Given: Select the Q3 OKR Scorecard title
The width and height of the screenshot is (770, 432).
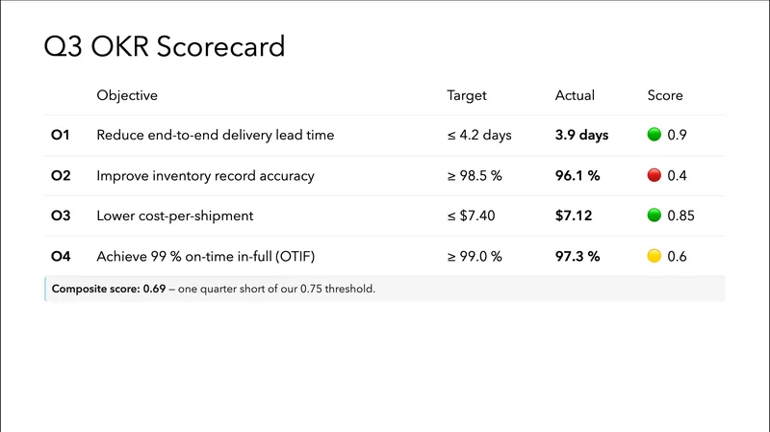Looking at the screenshot, I should (x=165, y=46).
